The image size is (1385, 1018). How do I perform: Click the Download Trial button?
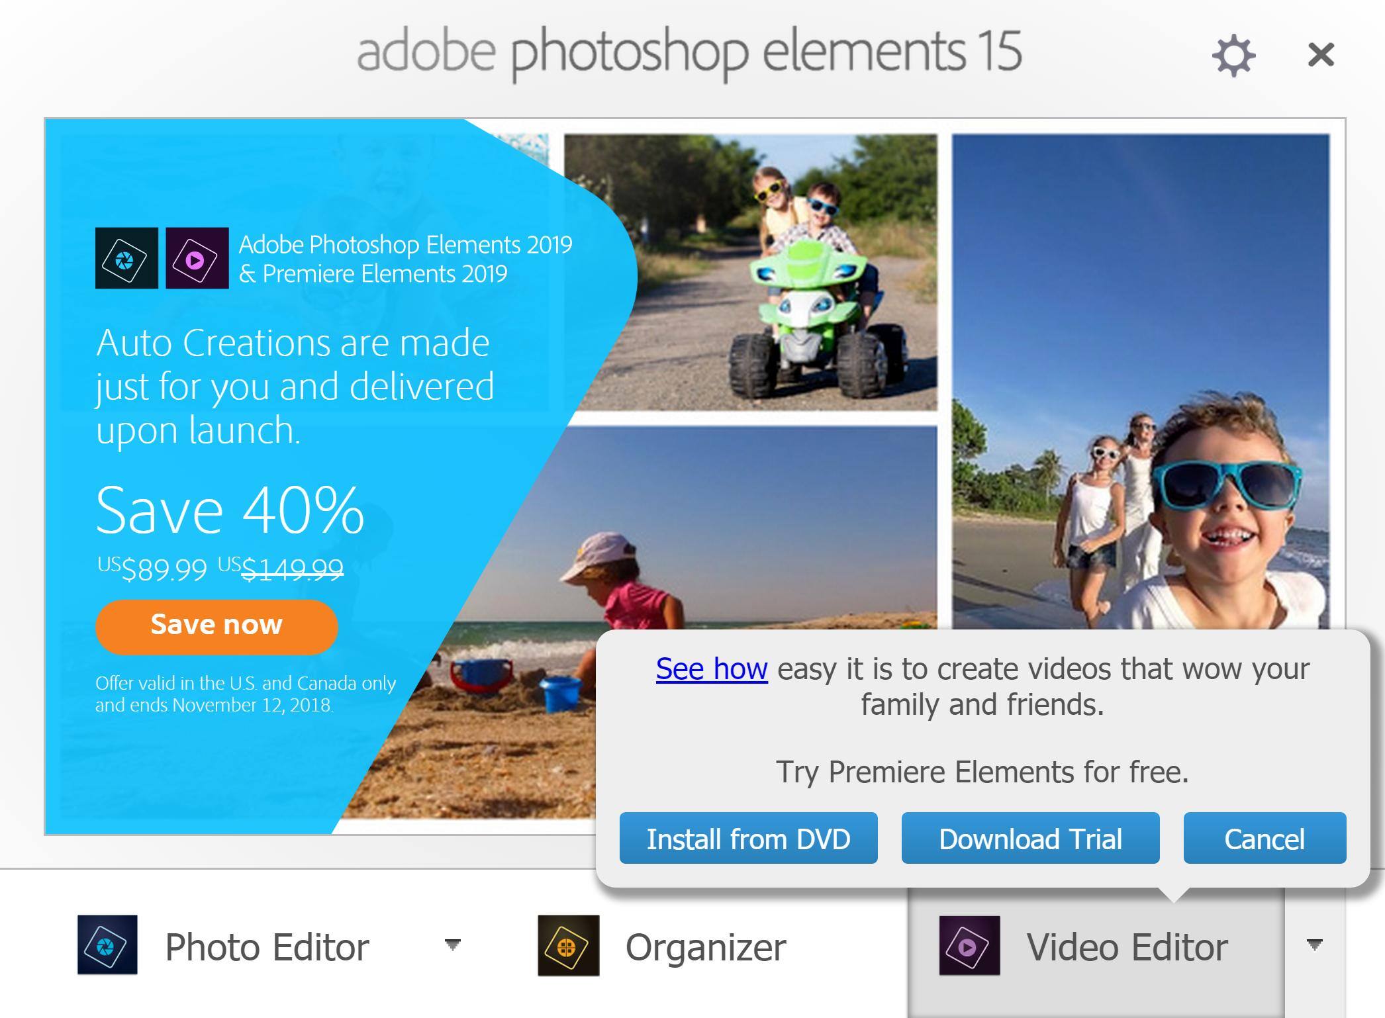[1030, 838]
